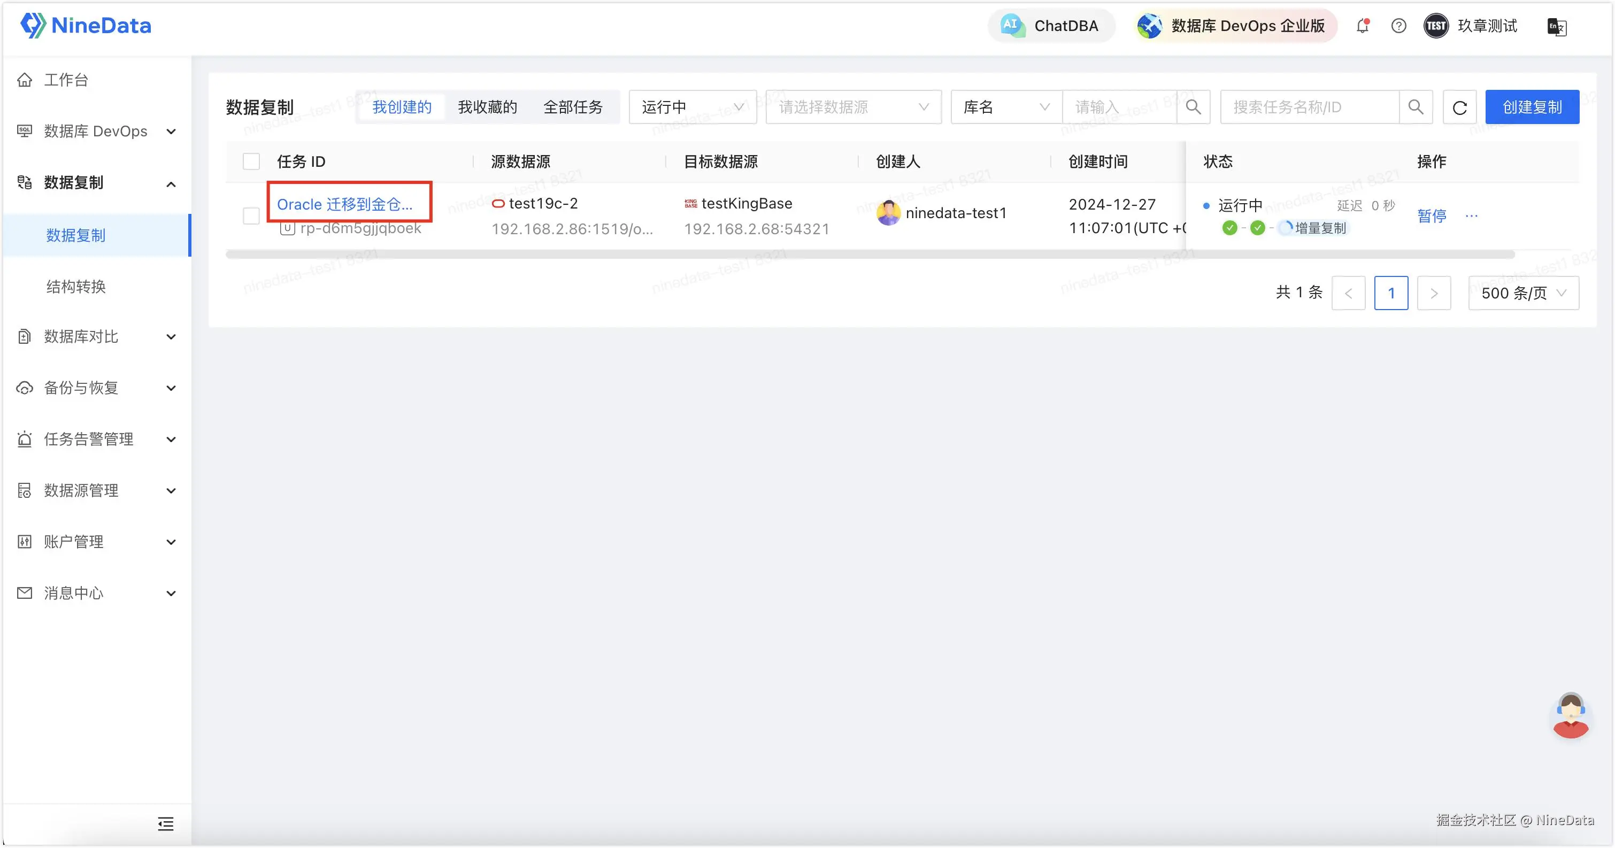Screen dimensions: 1615x848
Task: Click the horizontal table scrollbar
Action: [870, 255]
